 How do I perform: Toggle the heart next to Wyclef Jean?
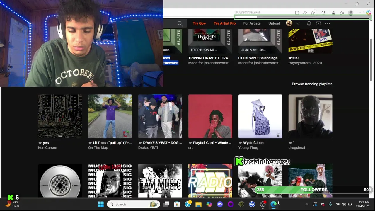(x=241, y=143)
